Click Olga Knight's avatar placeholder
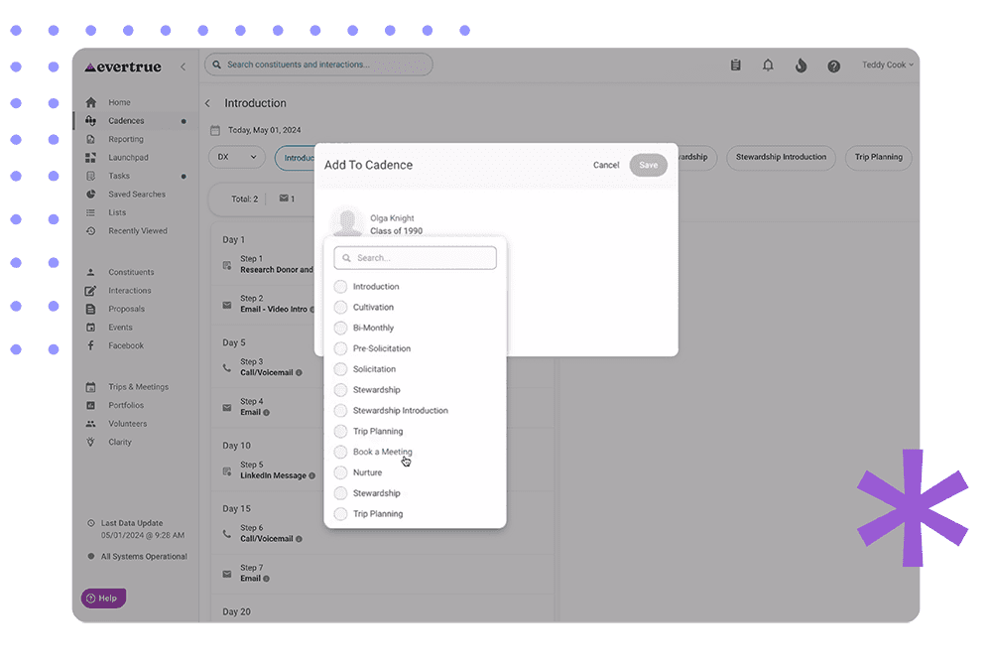This screenshot has height=670, width=992. (347, 222)
